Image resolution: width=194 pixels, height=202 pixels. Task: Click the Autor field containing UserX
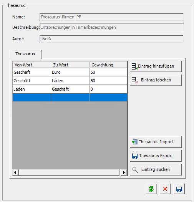(x=112, y=39)
